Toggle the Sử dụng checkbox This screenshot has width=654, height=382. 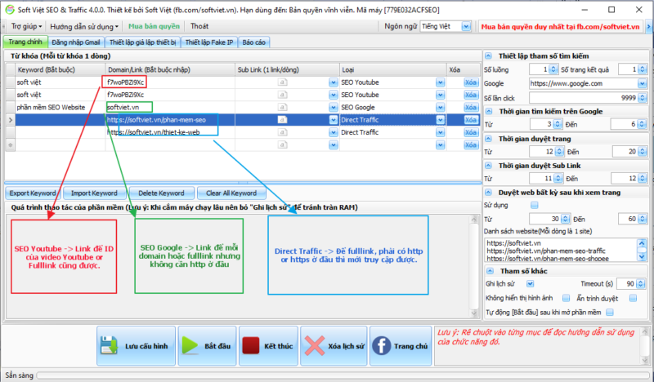[x=535, y=205]
